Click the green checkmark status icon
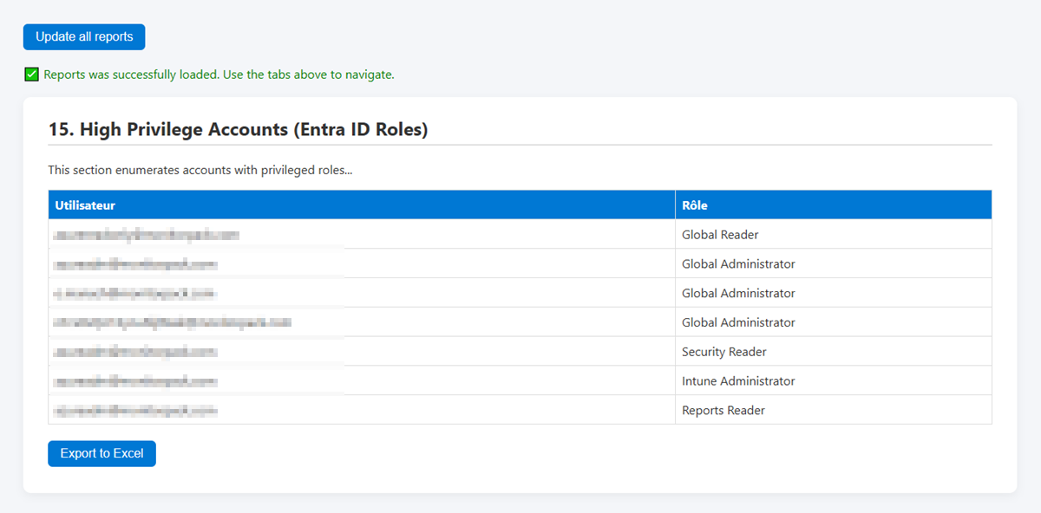Image resolution: width=1041 pixels, height=513 pixels. coord(31,75)
